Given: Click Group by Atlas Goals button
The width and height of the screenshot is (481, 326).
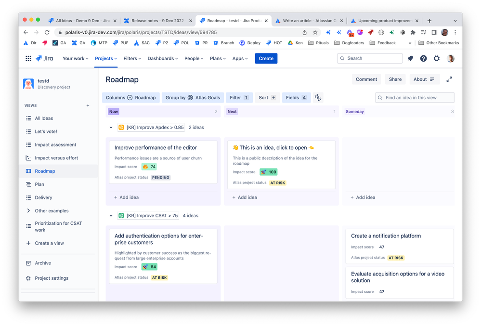Looking at the screenshot, I should [x=193, y=98].
